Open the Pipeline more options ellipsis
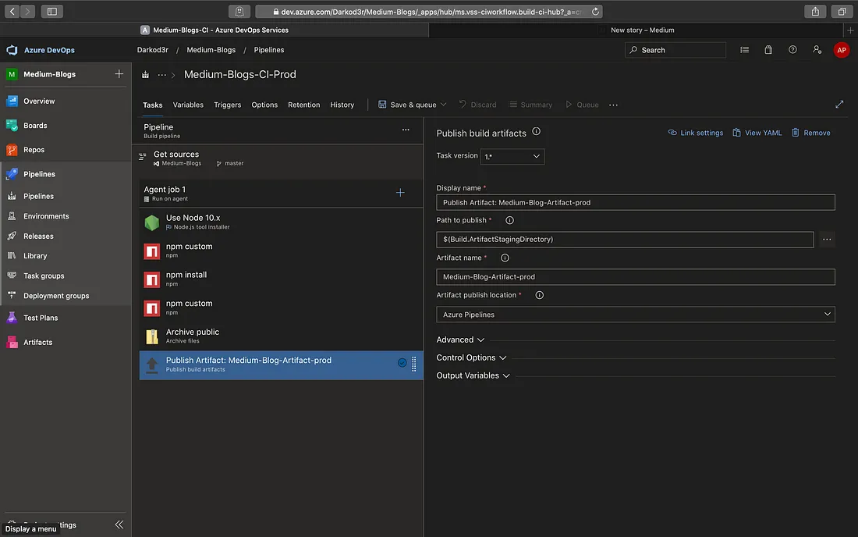This screenshot has width=858, height=537. pos(406,130)
